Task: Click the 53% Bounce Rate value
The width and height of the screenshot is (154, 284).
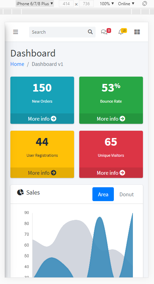Action: coord(111,88)
